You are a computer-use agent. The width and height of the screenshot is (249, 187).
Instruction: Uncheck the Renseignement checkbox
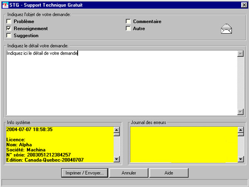[x=9, y=28]
